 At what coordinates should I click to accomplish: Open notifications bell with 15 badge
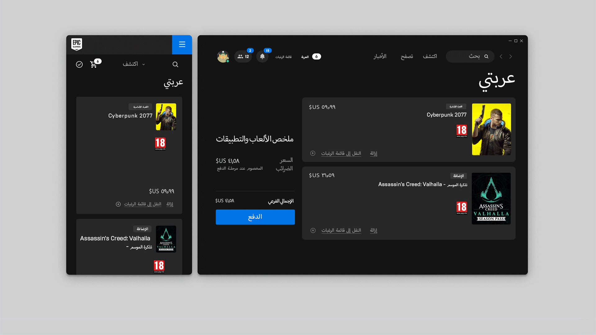click(x=262, y=56)
